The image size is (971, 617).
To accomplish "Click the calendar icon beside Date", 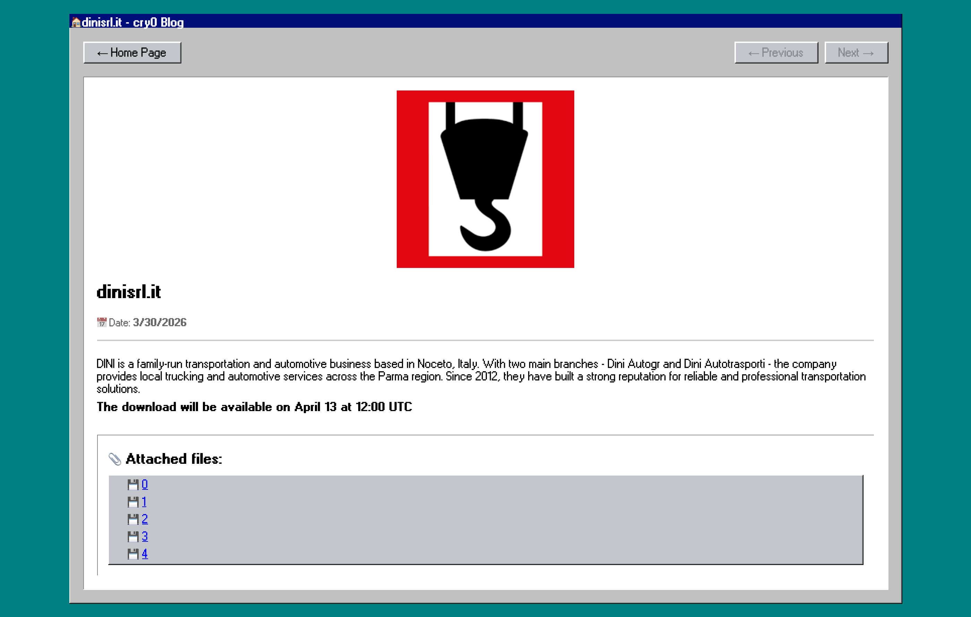I will click(102, 322).
